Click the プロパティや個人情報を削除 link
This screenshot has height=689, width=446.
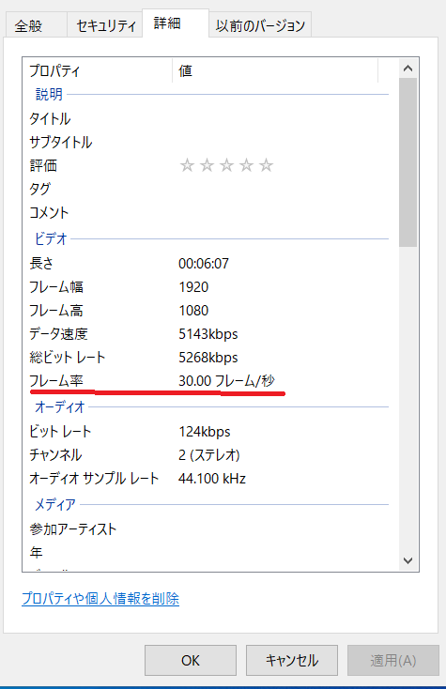(x=100, y=598)
